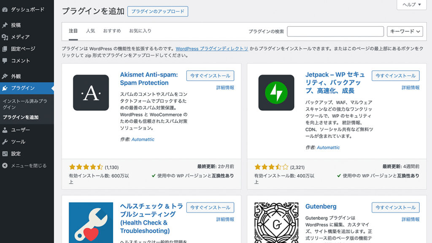Screen dimensions: 432x243
Task: Click the Akismet Anti-spam: Spam Protection title
Action: coord(149,79)
